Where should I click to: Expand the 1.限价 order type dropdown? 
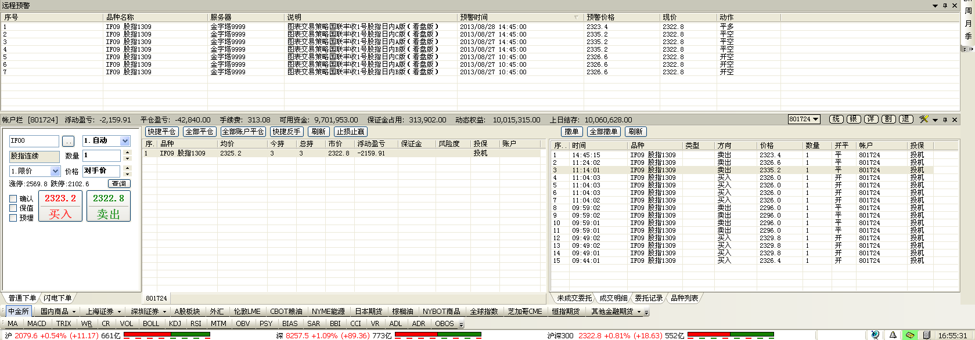point(55,171)
